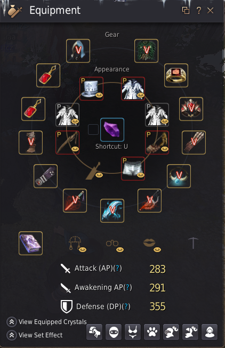The image size is (225, 348).
Task: Click the Attack (AP) help question mark
Action: click(117, 268)
